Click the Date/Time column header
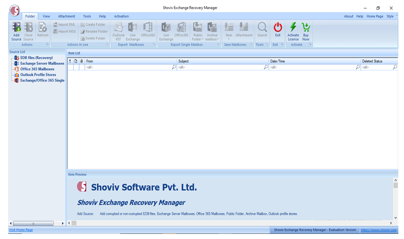The height and width of the screenshot is (239, 404). tap(315, 61)
